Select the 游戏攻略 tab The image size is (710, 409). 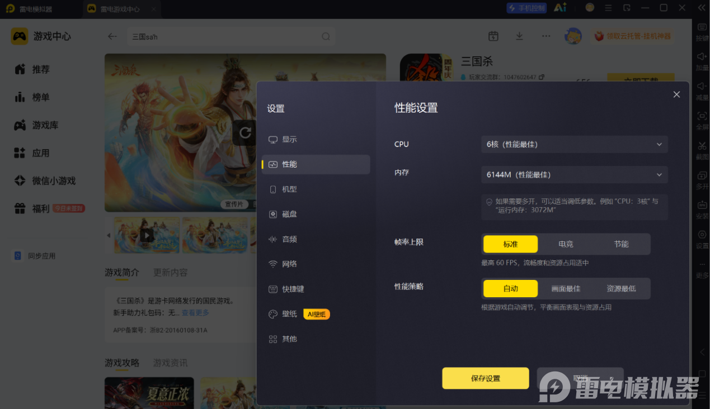click(122, 363)
